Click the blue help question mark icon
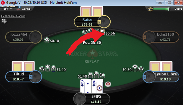Image resolution: width=183 pixels, height=105 pixels. (x=20, y=7)
